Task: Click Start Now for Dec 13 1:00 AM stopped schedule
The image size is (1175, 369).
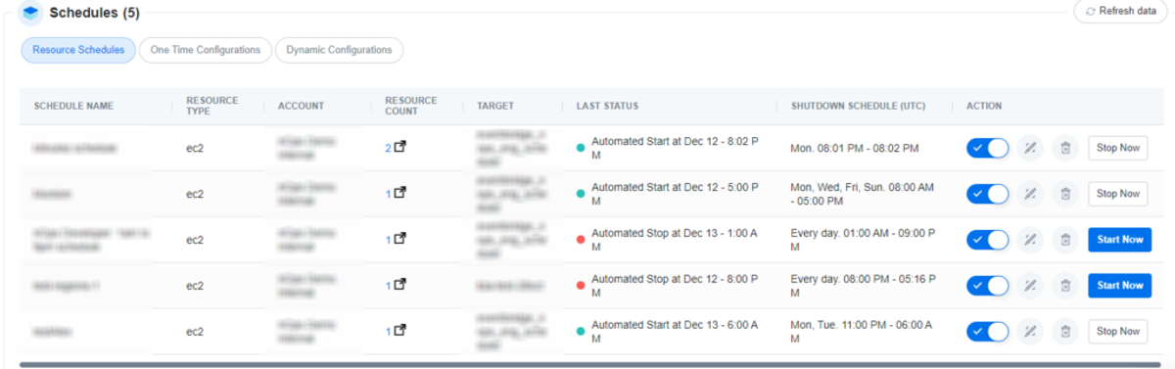Action: click(x=1119, y=240)
